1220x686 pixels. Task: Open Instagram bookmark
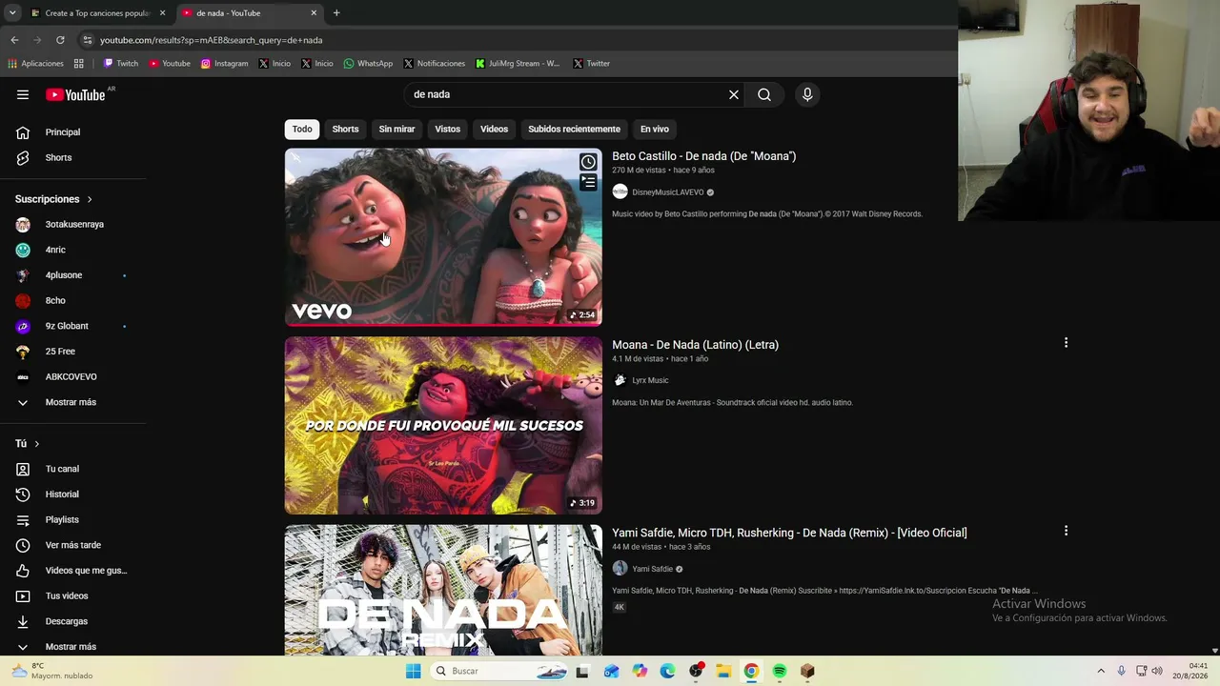point(225,64)
